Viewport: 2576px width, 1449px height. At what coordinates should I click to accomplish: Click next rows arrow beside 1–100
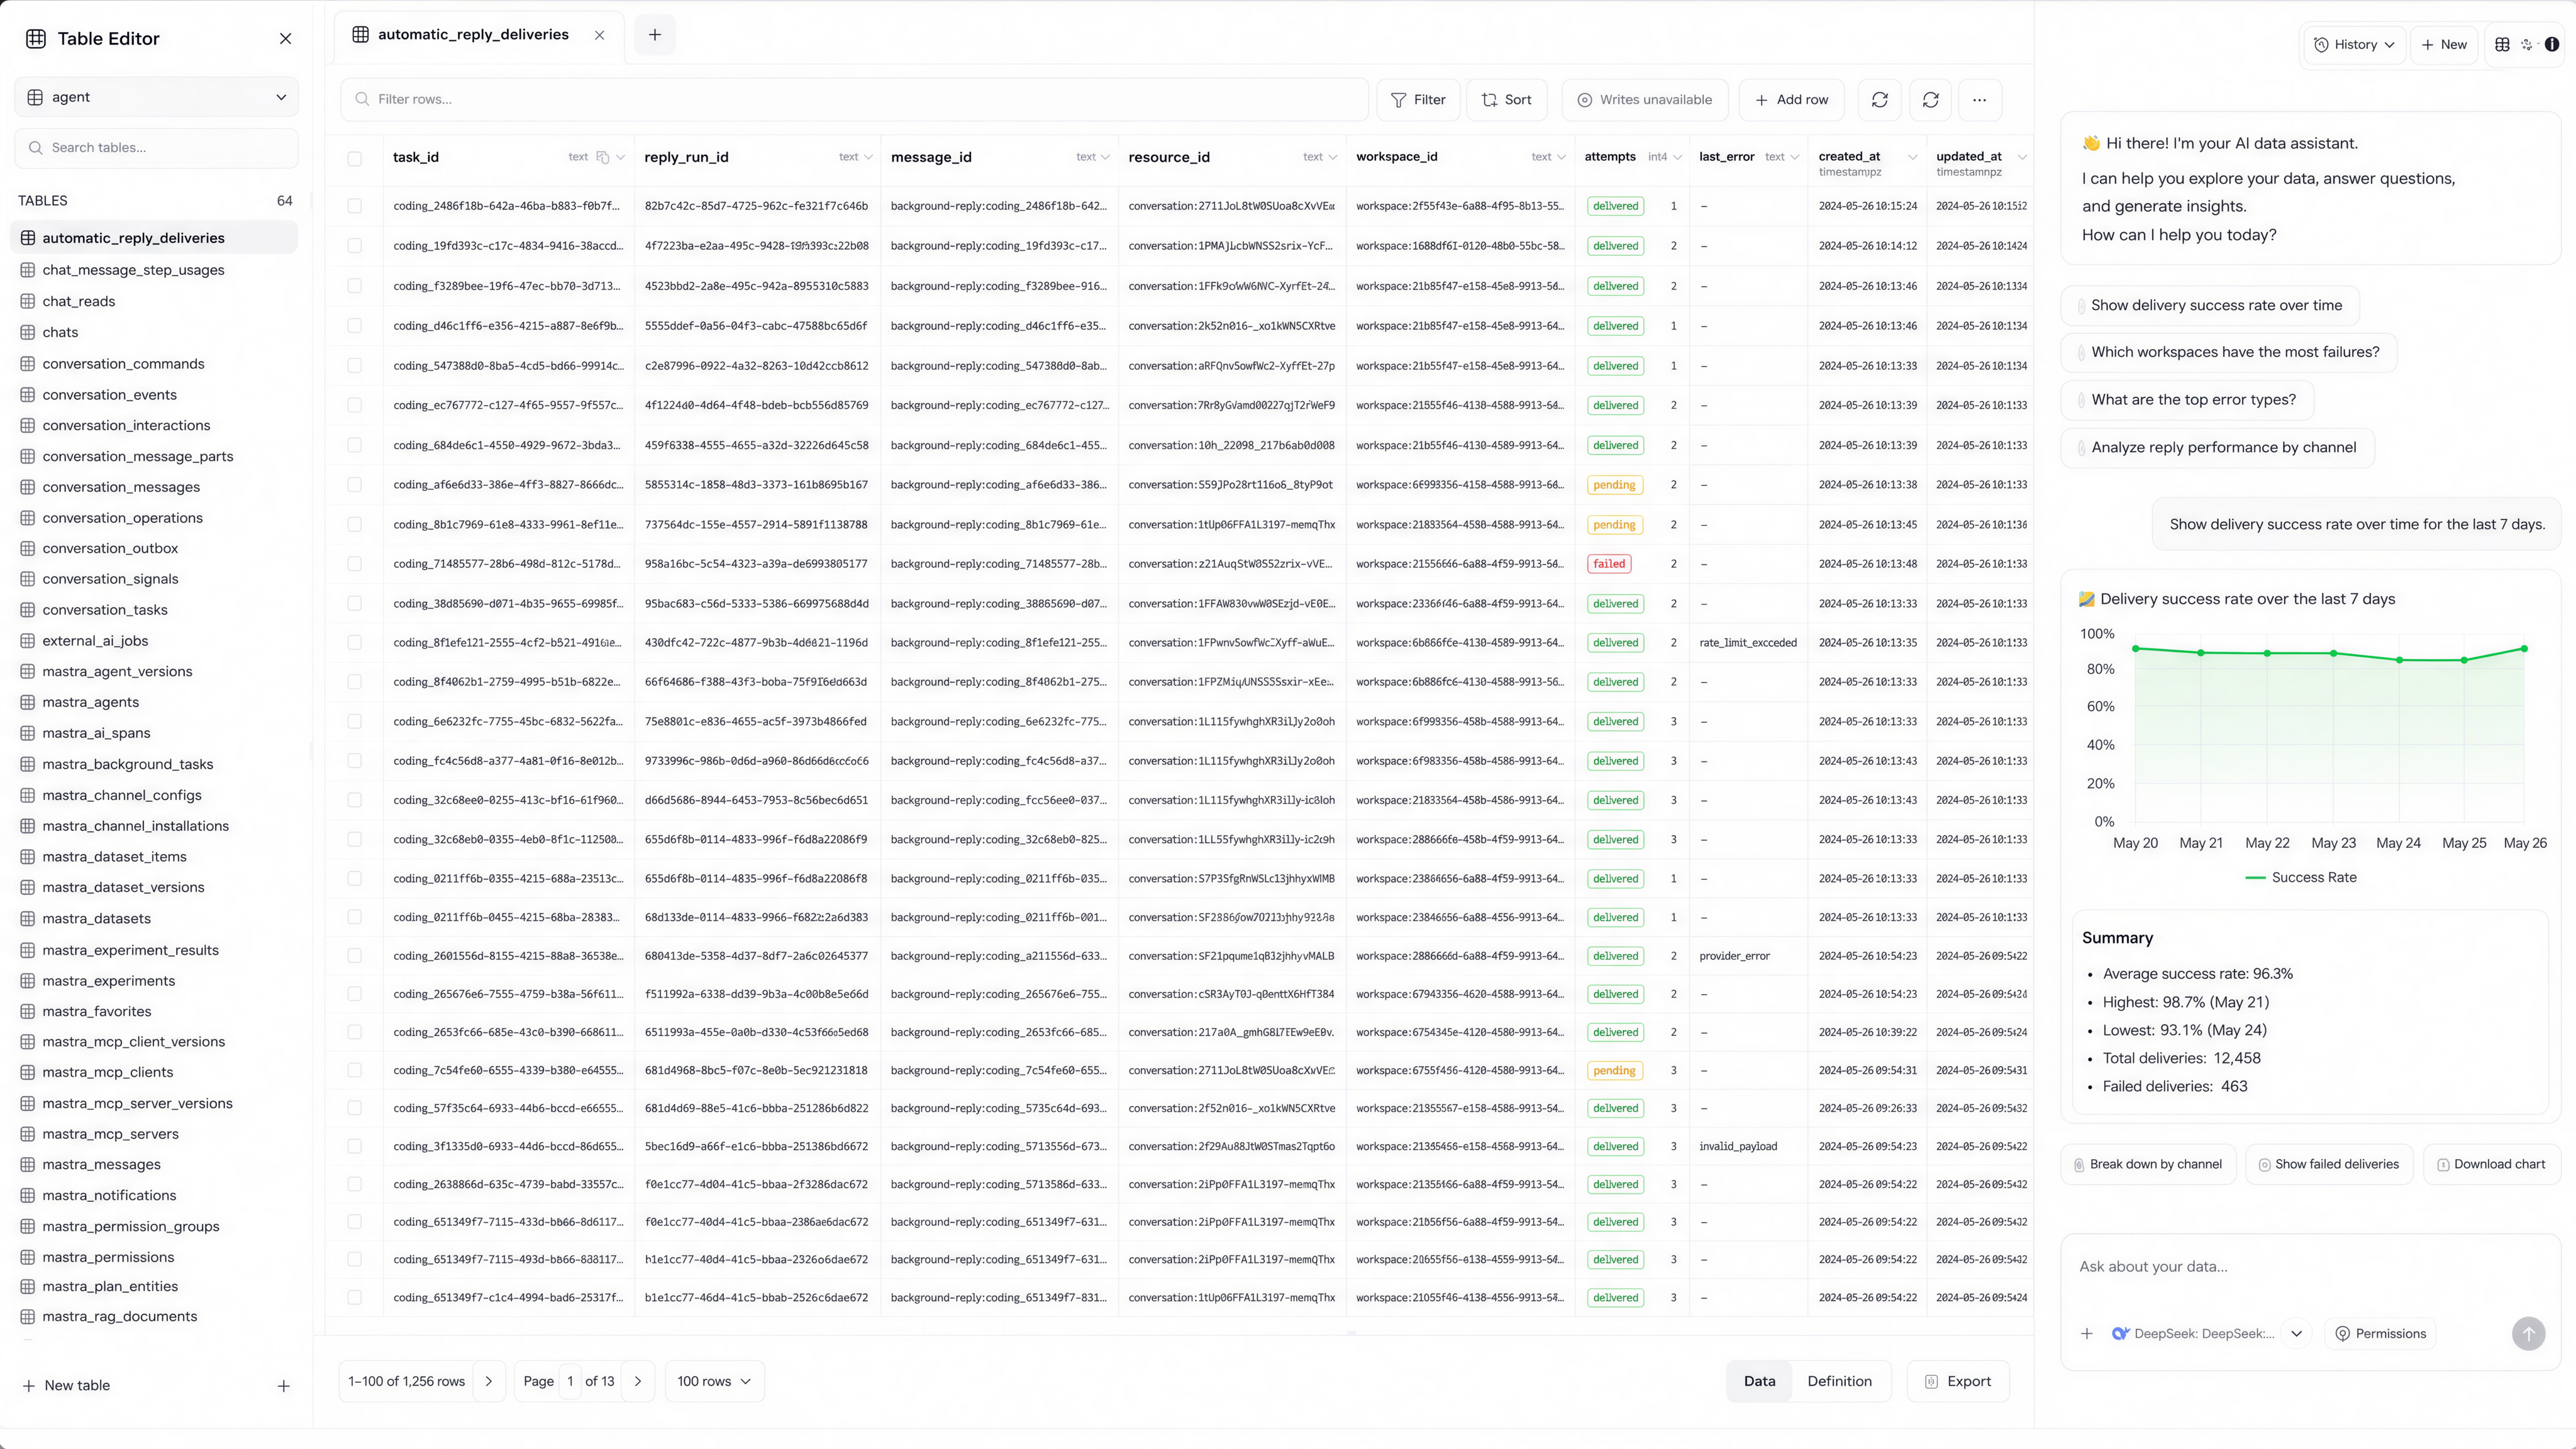(489, 1382)
